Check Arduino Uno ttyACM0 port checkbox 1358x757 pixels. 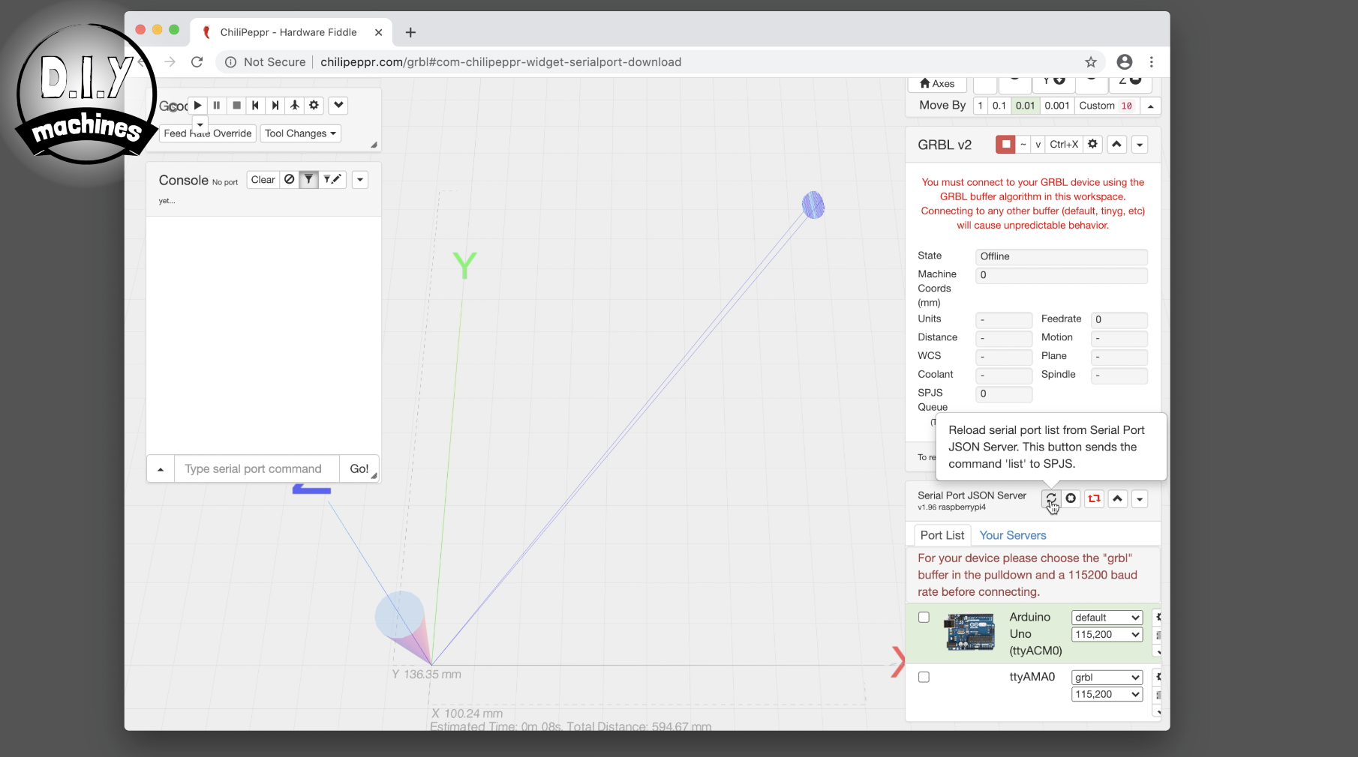pyautogui.click(x=924, y=618)
